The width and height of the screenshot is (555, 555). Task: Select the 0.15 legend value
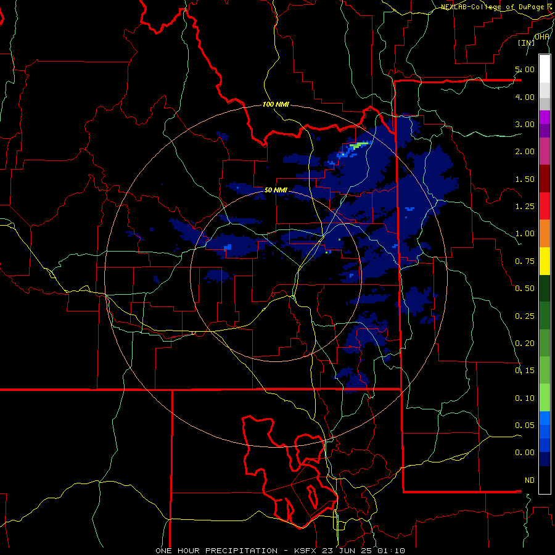point(525,371)
